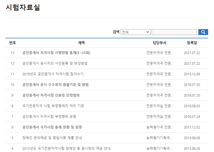Click date 2018.07.20 in row 10

coord(192,85)
